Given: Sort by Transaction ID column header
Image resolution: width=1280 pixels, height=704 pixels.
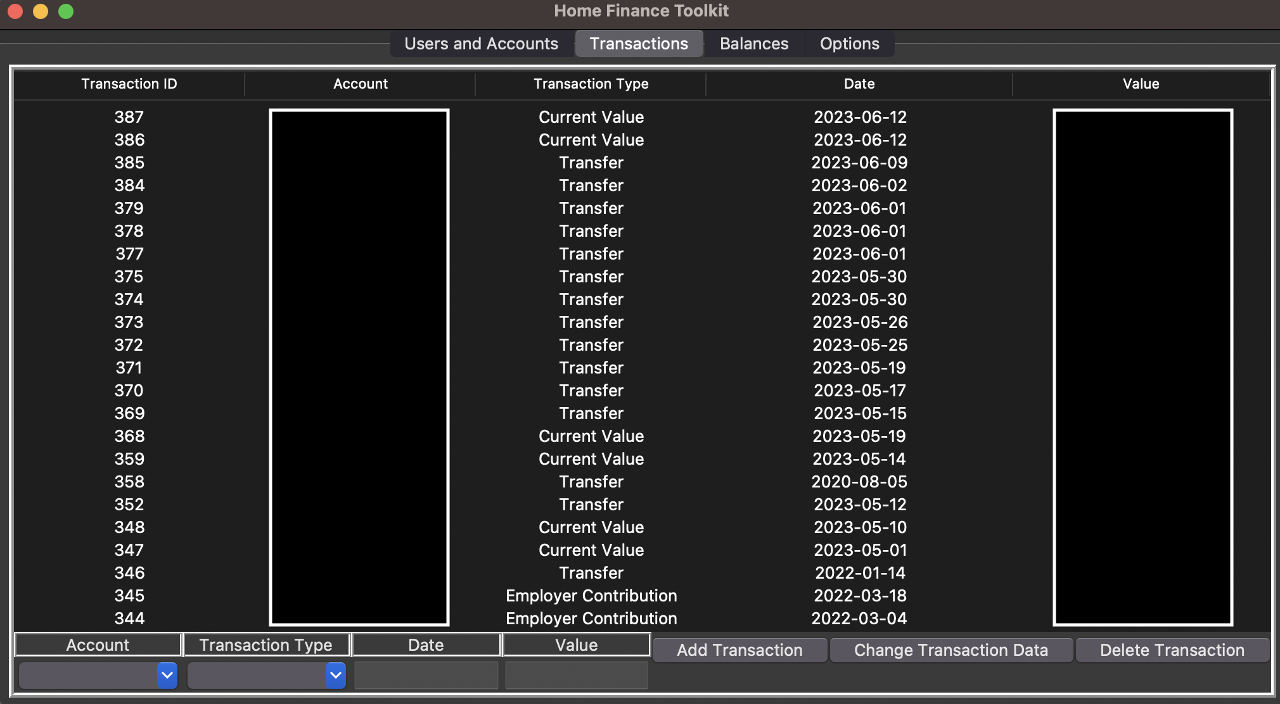Looking at the screenshot, I should (x=129, y=84).
